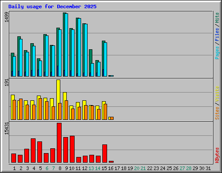Click the green "Hits" legend label
This screenshot has width=222, height=173.
pos(217,18)
